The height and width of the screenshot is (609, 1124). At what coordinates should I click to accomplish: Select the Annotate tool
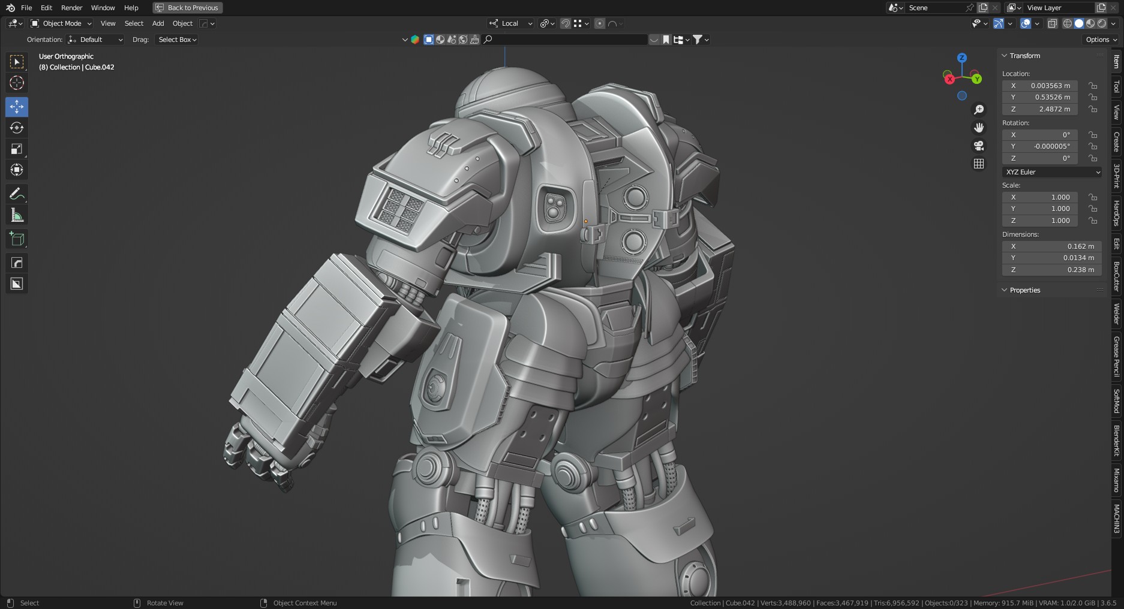coord(17,194)
